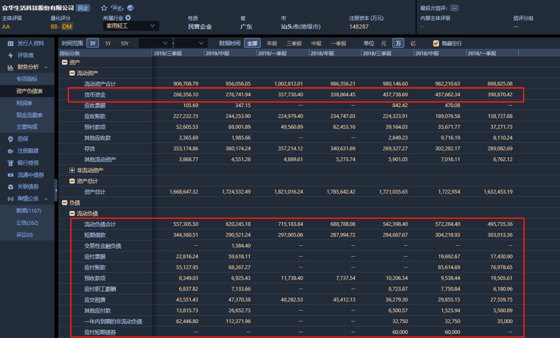Click the star favorite icon beside company name

(104, 8)
